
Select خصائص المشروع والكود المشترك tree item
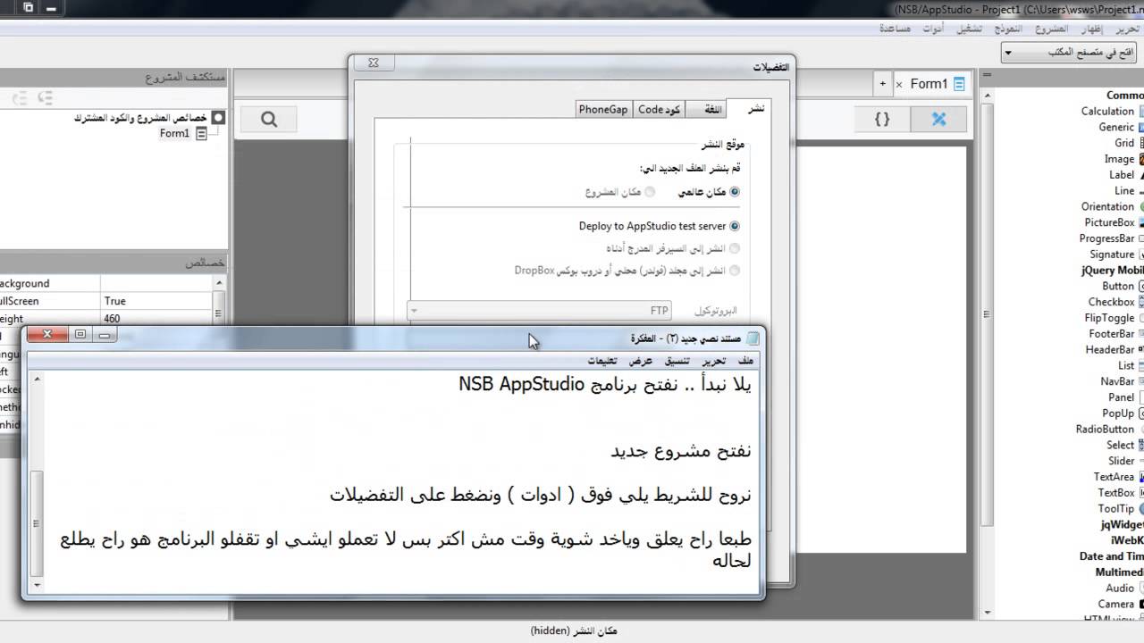click(x=140, y=118)
